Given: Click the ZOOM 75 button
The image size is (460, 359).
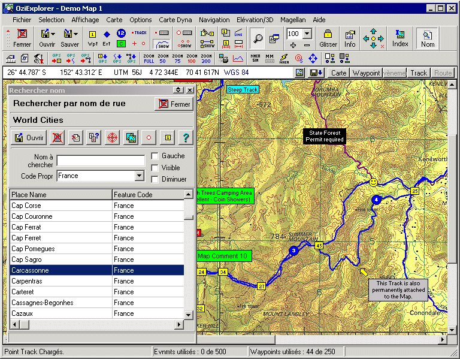Looking at the screenshot, I should pos(177,58).
